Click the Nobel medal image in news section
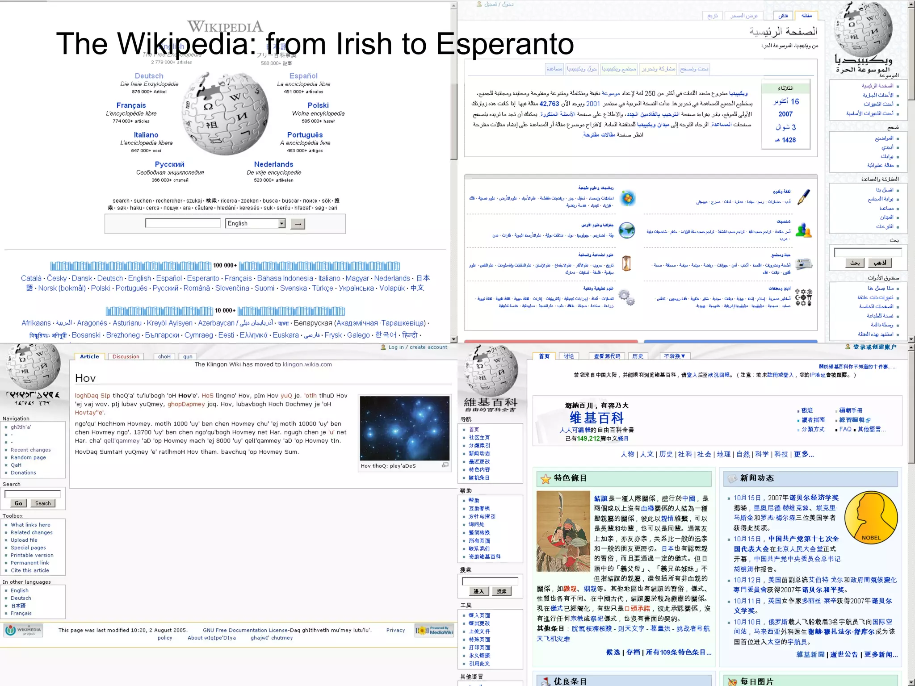 pos(871,518)
